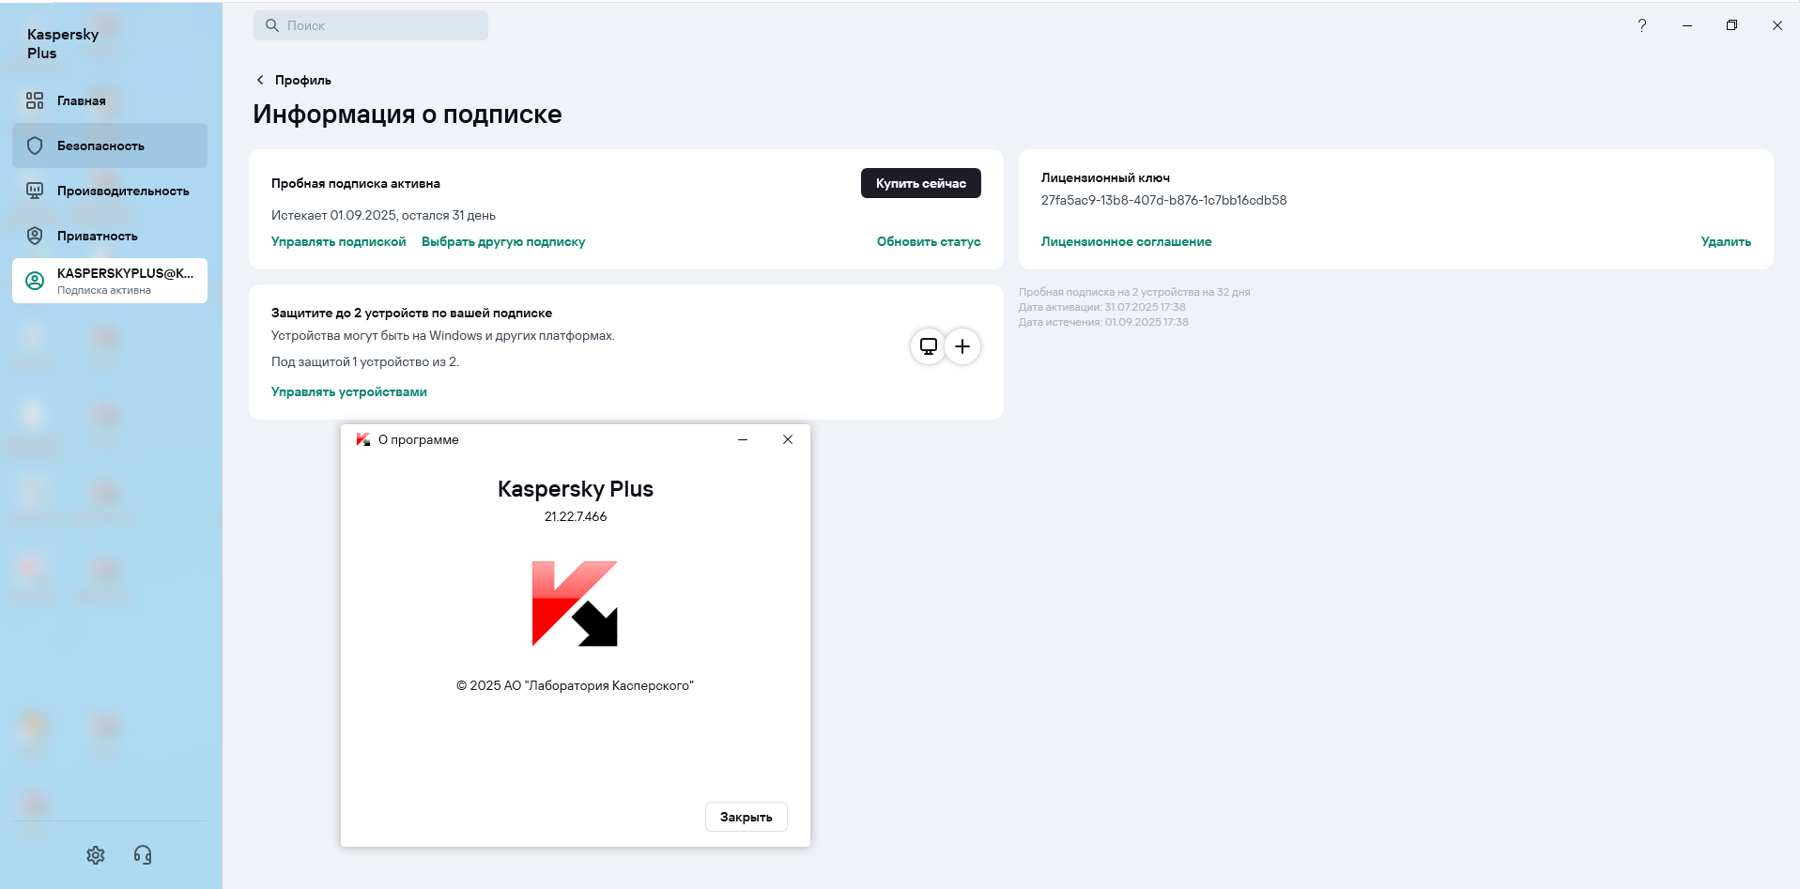
Task: Focus the Поиск search field
Action: (x=371, y=25)
